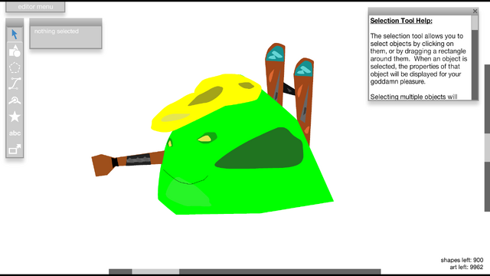
Task: Activate the art pen curve tool
Action: 15,84
